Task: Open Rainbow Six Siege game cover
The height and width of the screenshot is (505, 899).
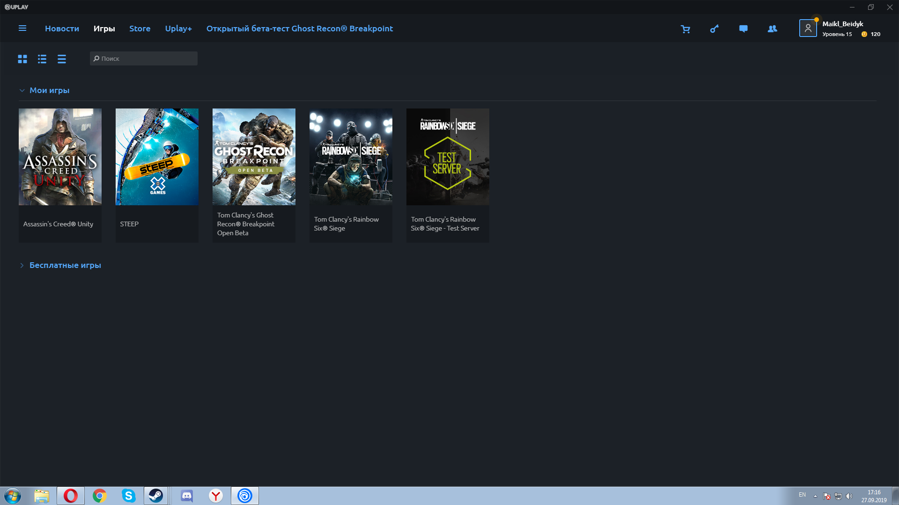Action: 351,157
